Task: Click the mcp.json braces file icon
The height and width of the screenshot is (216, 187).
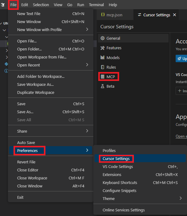Action: pos(103,14)
